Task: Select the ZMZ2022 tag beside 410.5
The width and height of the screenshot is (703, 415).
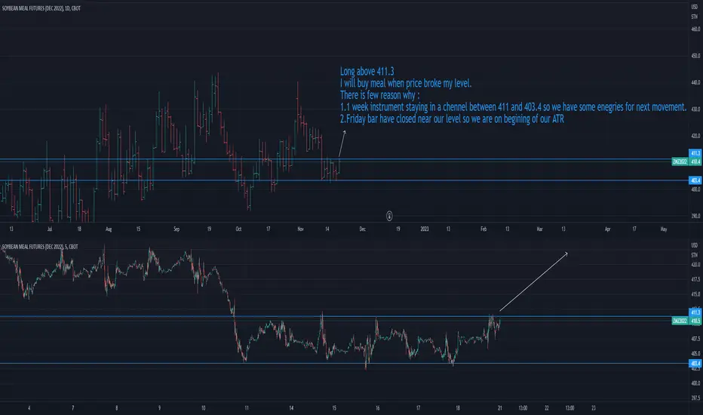Action: [x=680, y=321]
